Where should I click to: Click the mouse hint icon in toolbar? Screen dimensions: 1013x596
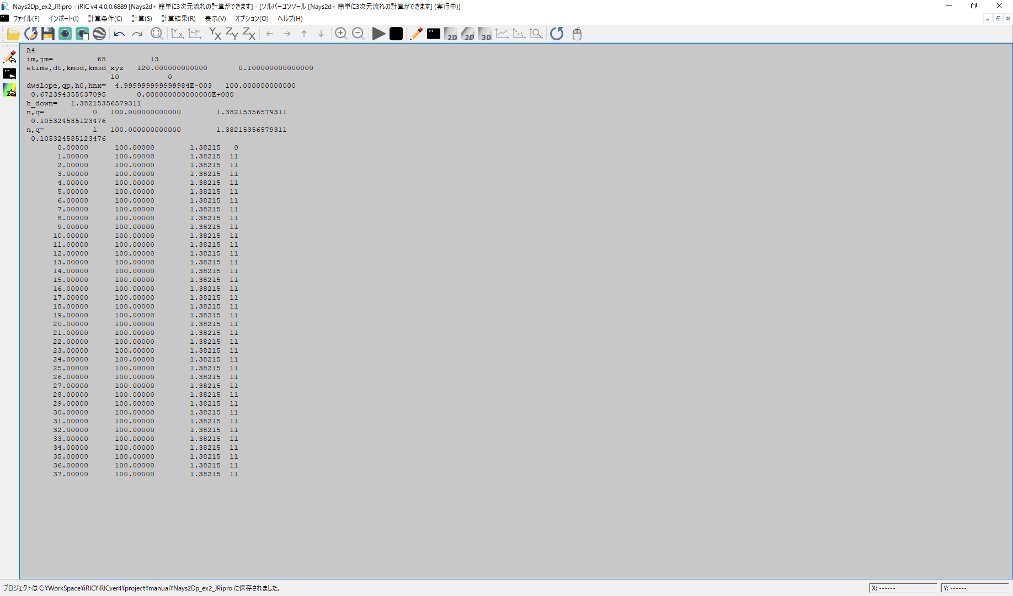577,34
